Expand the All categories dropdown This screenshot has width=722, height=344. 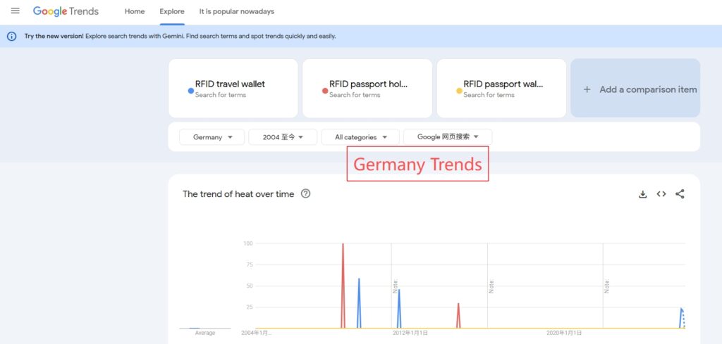coord(360,137)
